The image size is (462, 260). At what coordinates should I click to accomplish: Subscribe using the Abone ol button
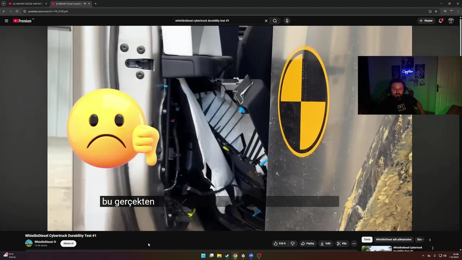coord(68,243)
